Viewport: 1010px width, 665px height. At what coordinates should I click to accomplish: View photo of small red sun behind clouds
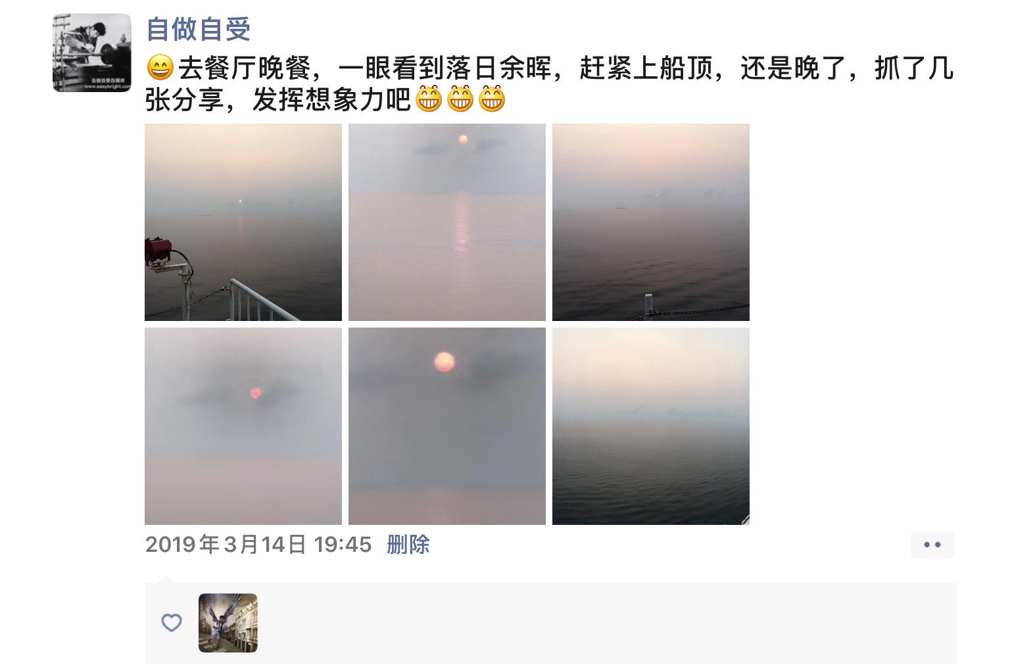pos(243,426)
